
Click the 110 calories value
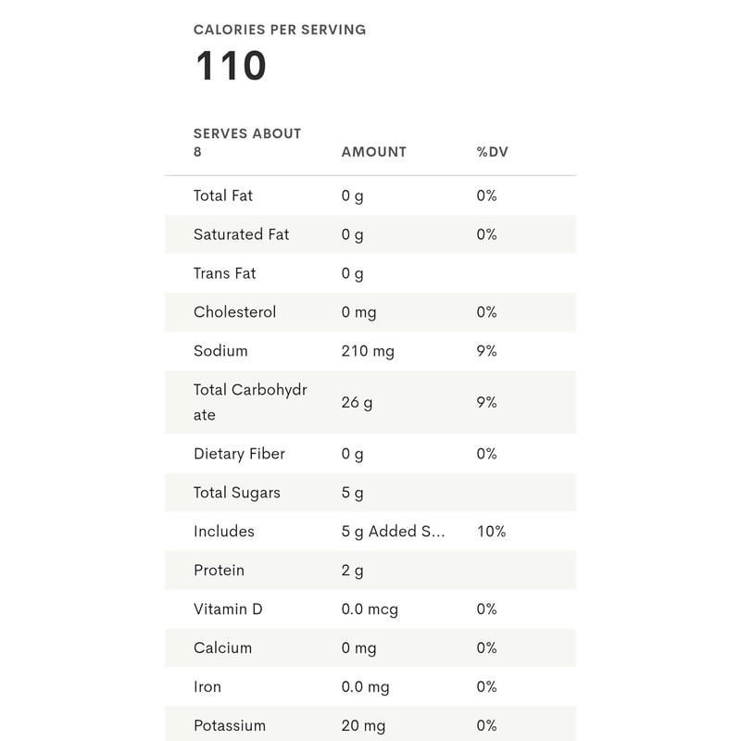pyautogui.click(x=231, y=67)
